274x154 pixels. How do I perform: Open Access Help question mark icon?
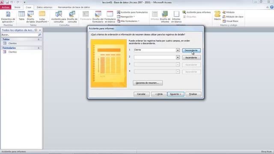coord(271,7)
